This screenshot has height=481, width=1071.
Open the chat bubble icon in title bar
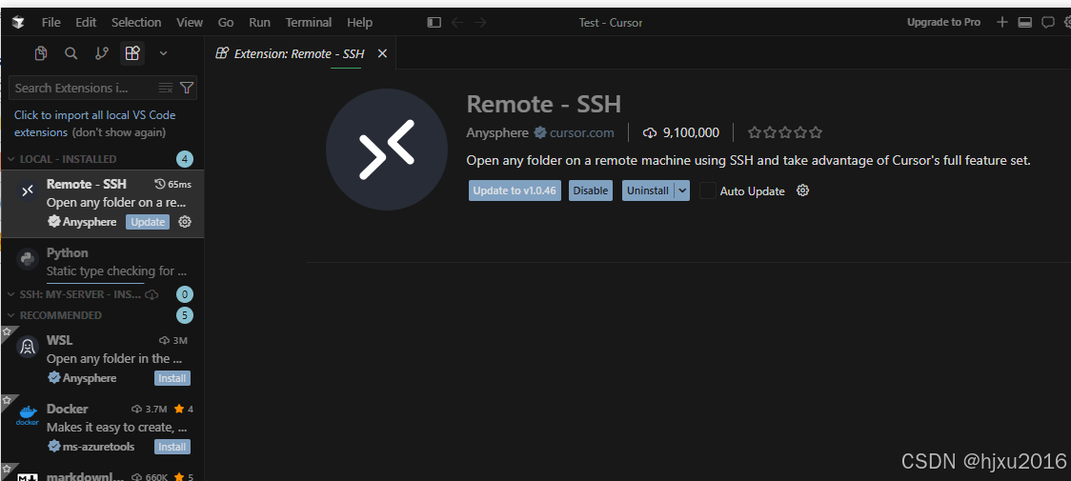click(1048, 23)
